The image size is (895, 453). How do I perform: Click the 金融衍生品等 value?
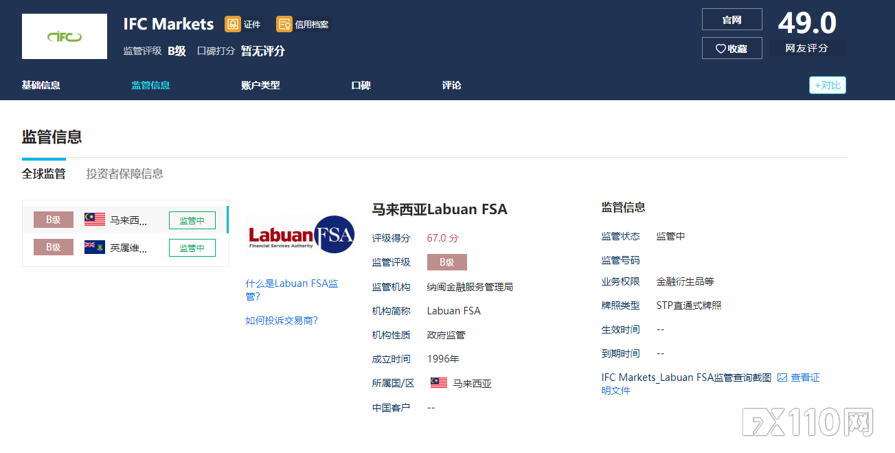pos(685,281)
